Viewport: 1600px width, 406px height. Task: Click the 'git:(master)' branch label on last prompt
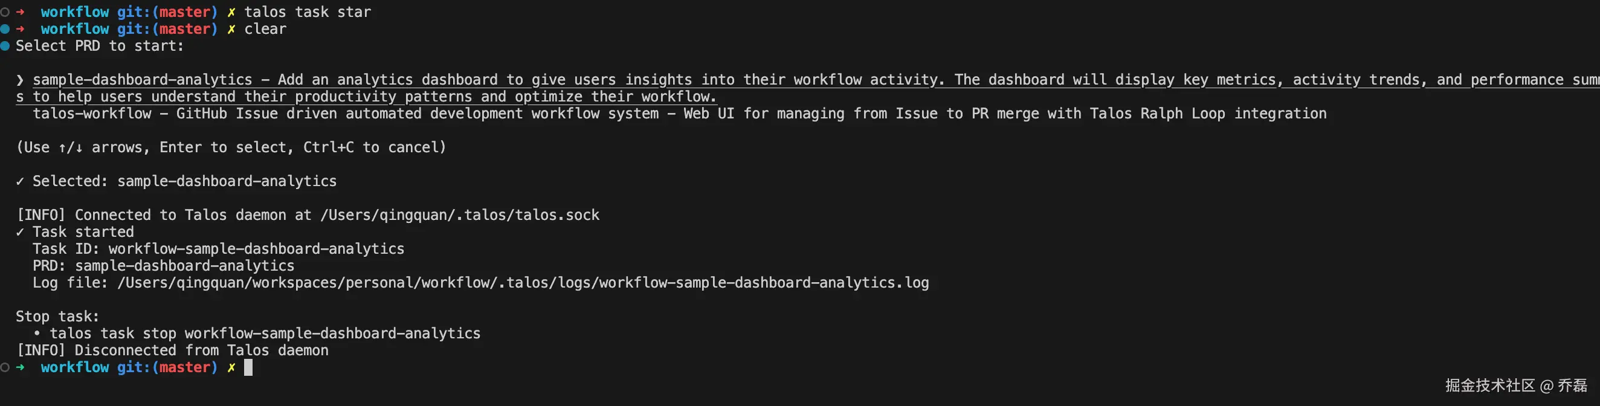[x=167, y=367]
